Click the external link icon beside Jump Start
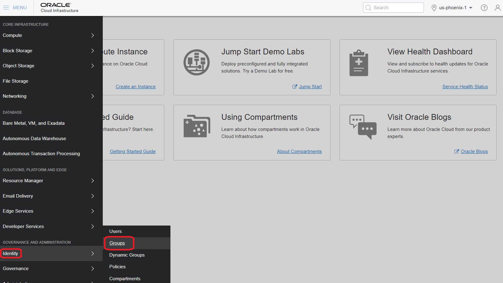503x283 pixels. [x=295, y=87]
